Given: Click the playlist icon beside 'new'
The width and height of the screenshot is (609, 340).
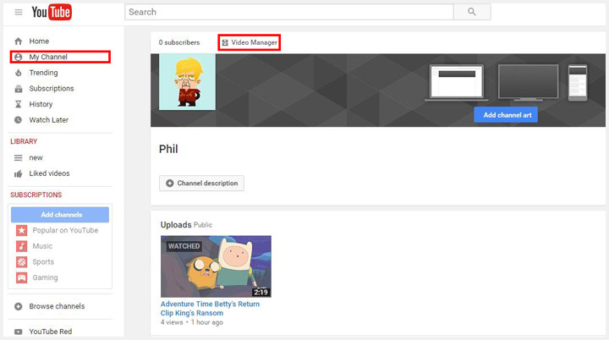Looking at the screenshot, I should point(19,158).
